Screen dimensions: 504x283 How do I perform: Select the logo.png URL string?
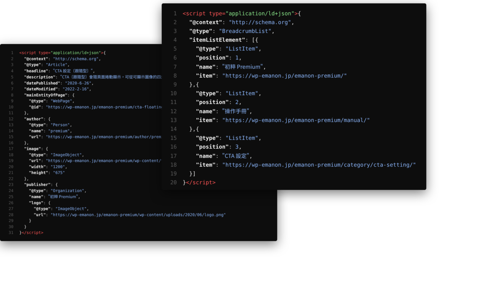click(138, 215)
